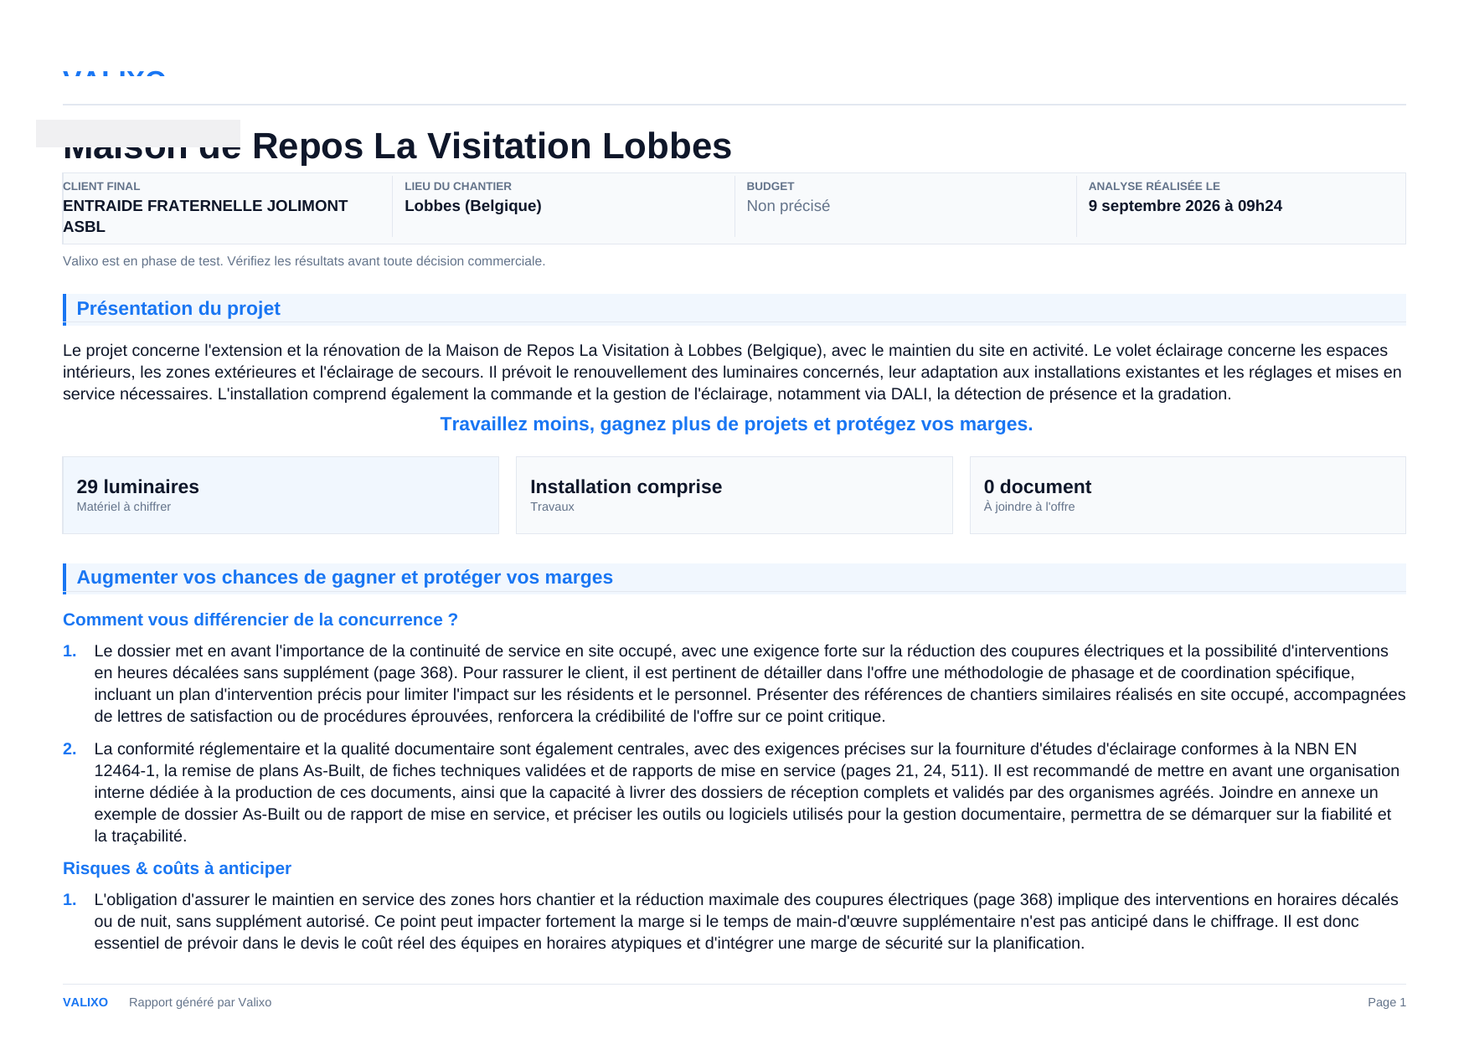This screenshot has height=1039, width=1469.
Task: Click the 'Page 1' footer indicator
Action: click(x=1387, y=1002)
